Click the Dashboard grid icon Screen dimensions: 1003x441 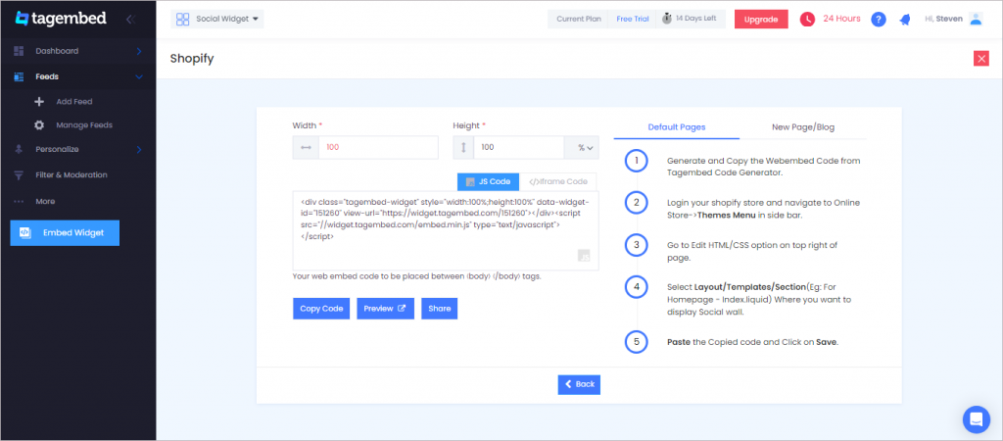[x=19, y=51]
